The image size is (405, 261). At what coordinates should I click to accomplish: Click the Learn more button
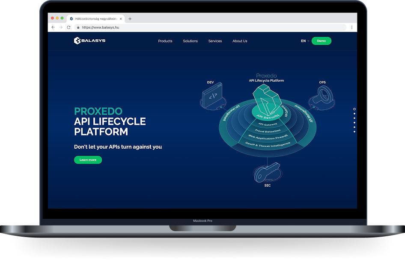pyautogui.click(x=88, y=160)
